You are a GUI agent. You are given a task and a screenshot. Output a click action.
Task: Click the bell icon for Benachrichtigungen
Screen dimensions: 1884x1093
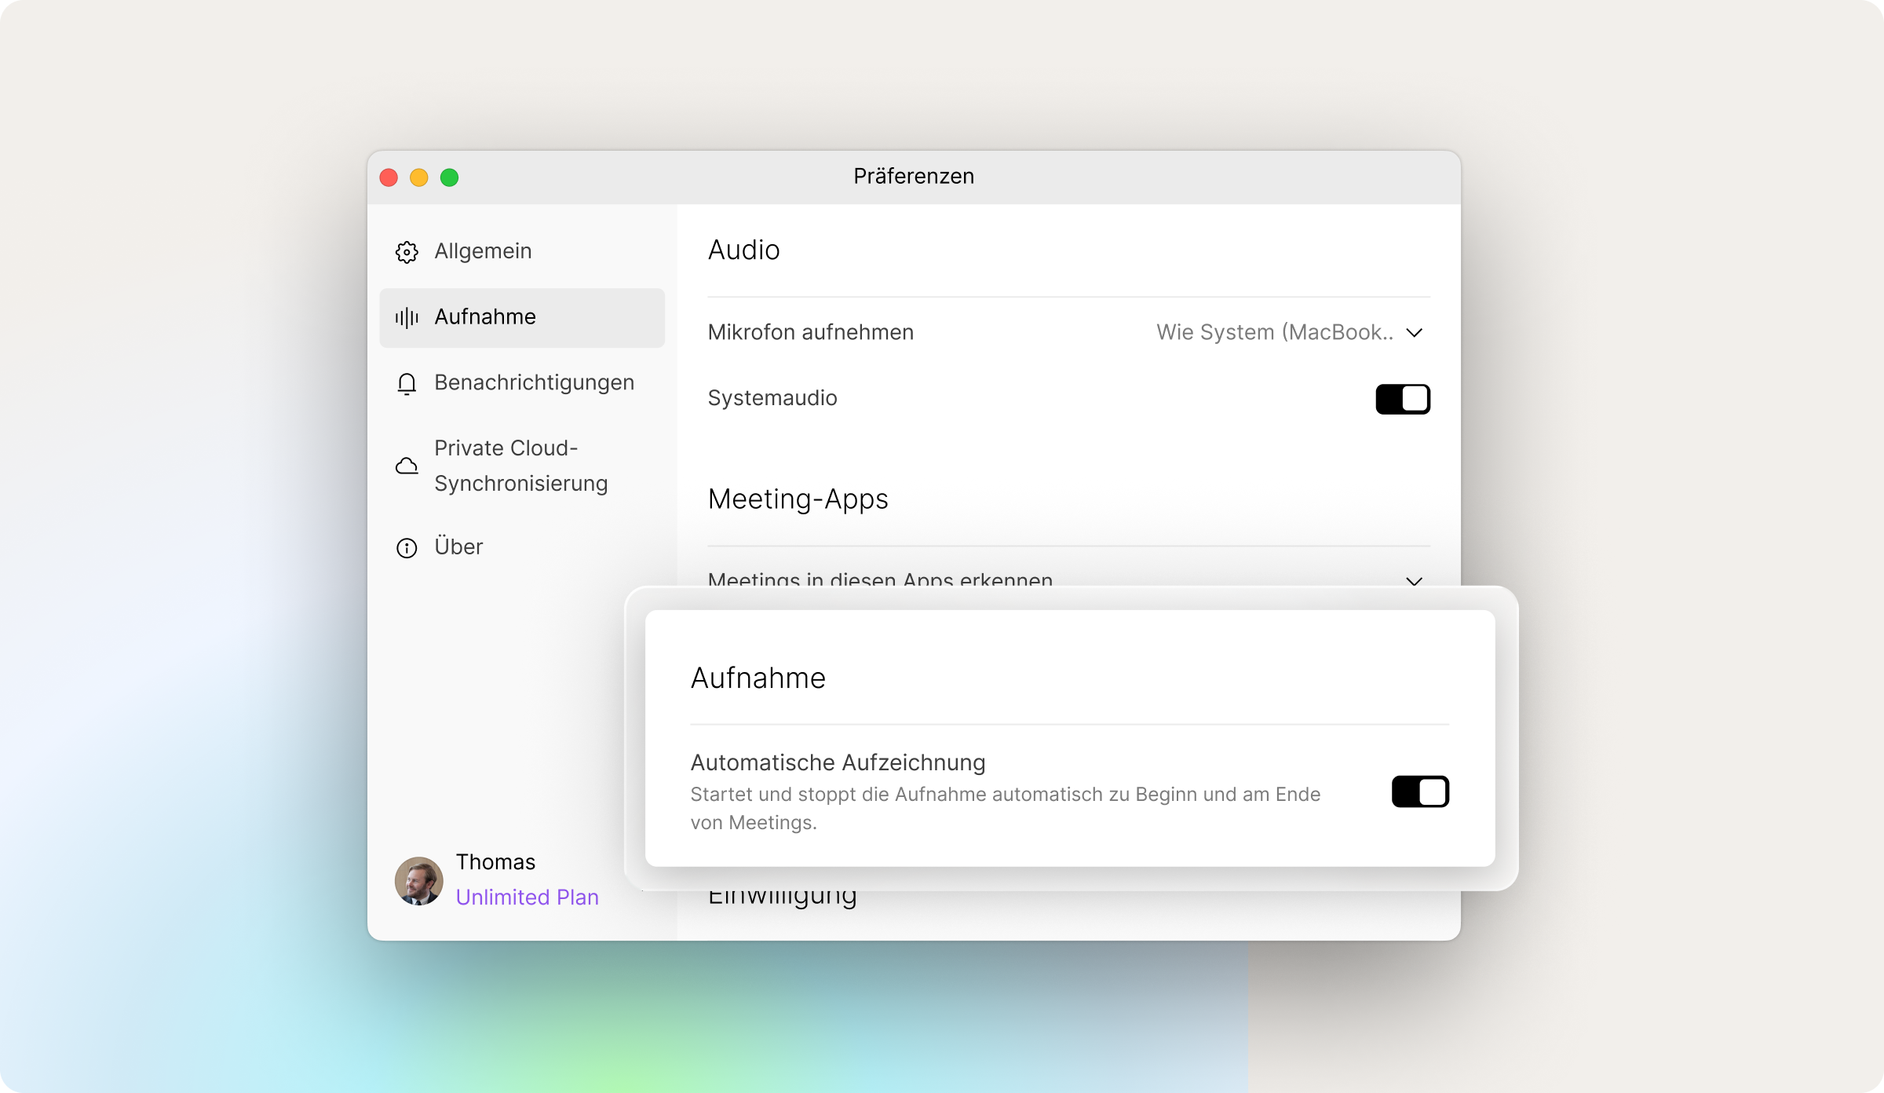(407, 383)
